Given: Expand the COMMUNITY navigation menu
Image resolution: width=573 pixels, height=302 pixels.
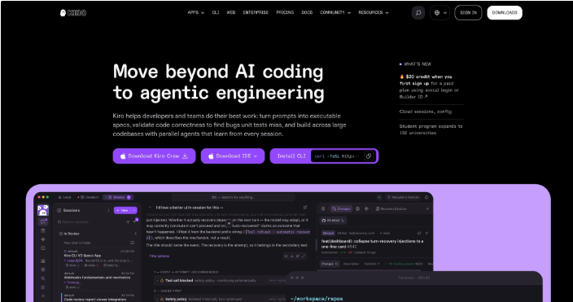Looking at the screenshot, I should pos(335,12).
